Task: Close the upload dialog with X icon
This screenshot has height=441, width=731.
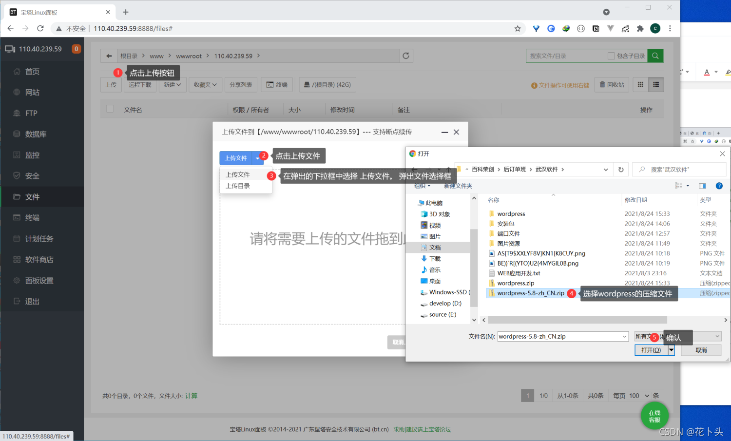Action: [x=456, y=132]
